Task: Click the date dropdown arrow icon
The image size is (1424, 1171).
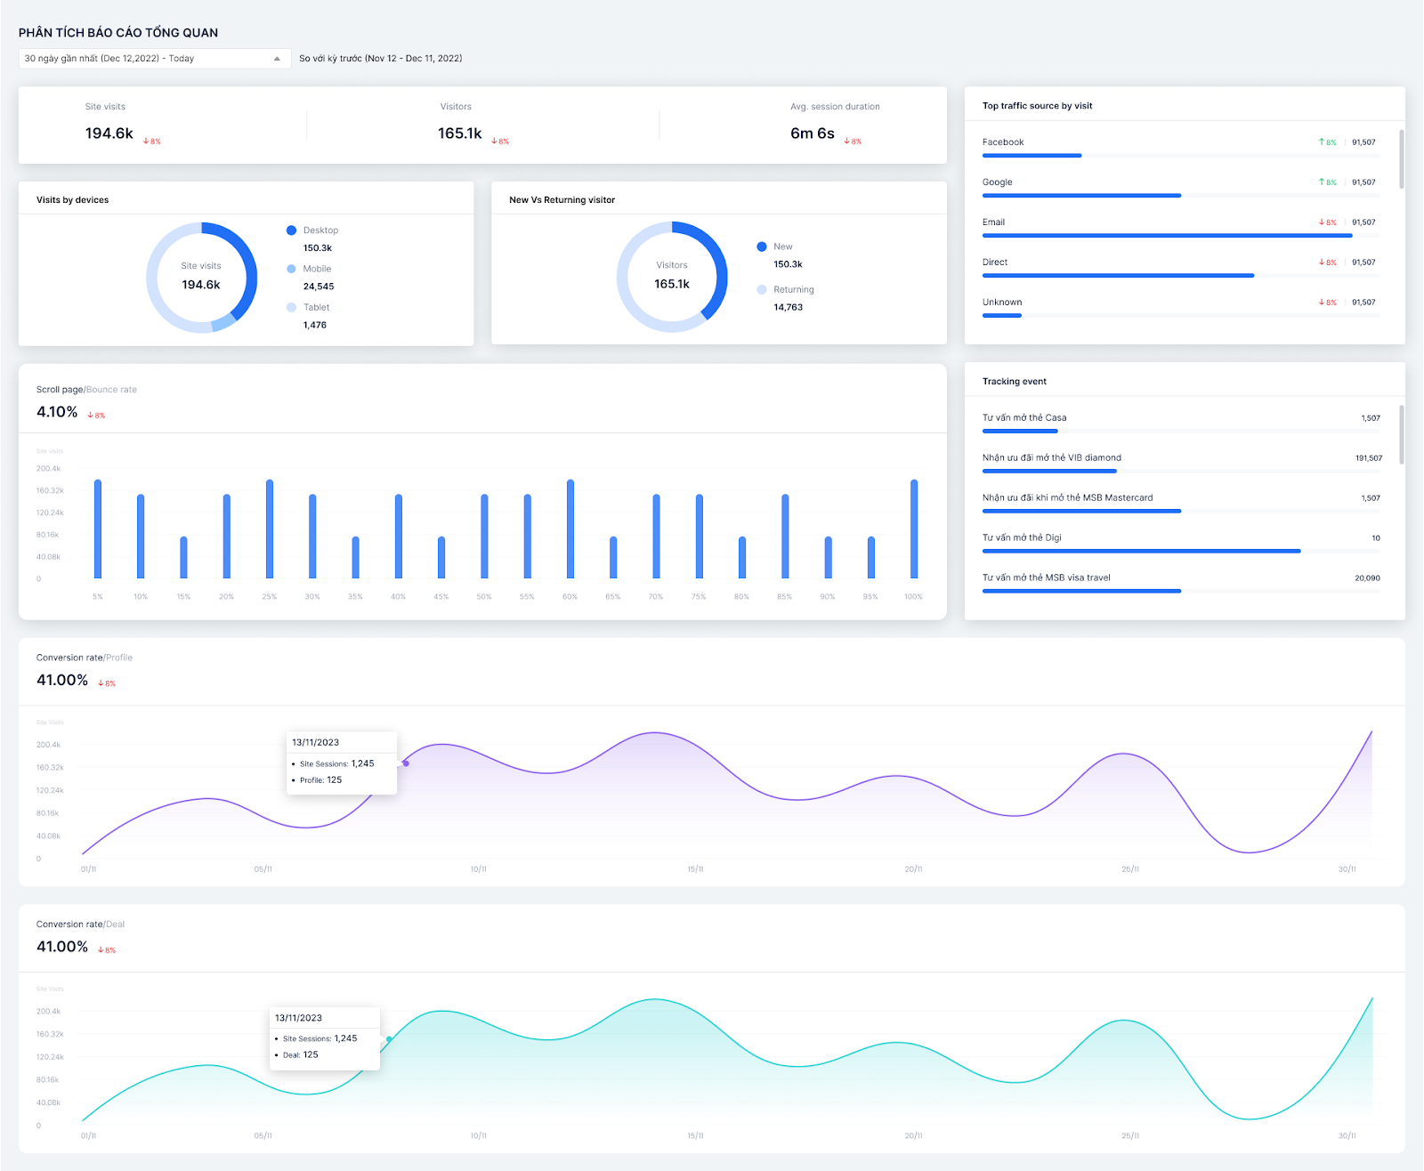Action: coord(277,59)
